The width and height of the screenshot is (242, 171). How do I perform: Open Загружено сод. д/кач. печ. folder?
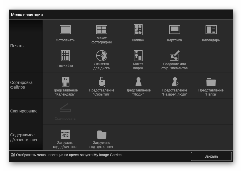pos(102,134)
